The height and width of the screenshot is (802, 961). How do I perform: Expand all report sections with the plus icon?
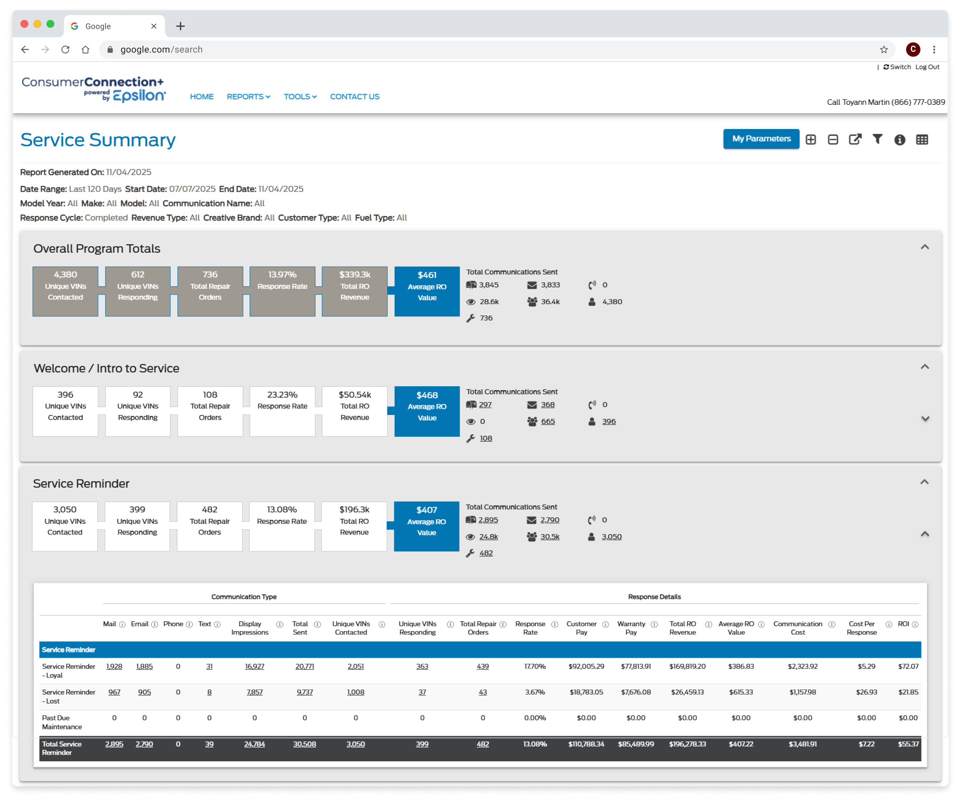click(x=810, y=140)
